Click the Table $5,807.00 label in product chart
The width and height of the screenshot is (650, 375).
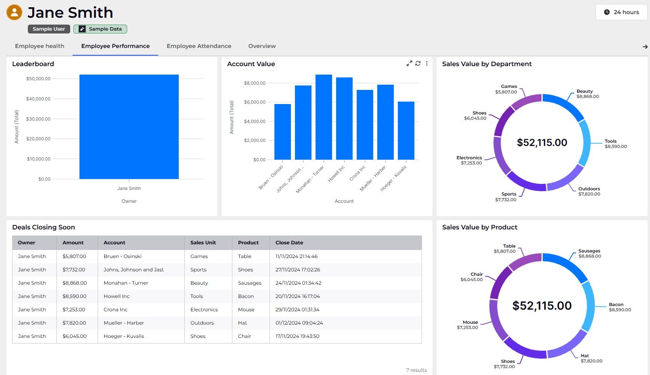coord(505,249)
